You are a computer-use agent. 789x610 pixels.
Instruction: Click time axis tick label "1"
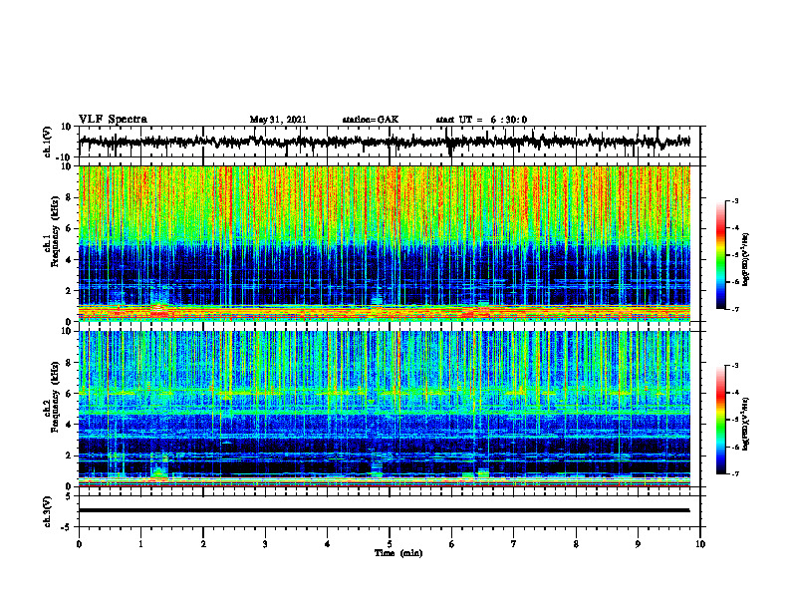pos(140,544)
